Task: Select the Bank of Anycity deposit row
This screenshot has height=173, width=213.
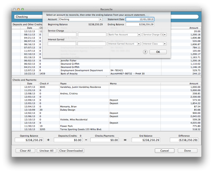Action: pos(106,74)
